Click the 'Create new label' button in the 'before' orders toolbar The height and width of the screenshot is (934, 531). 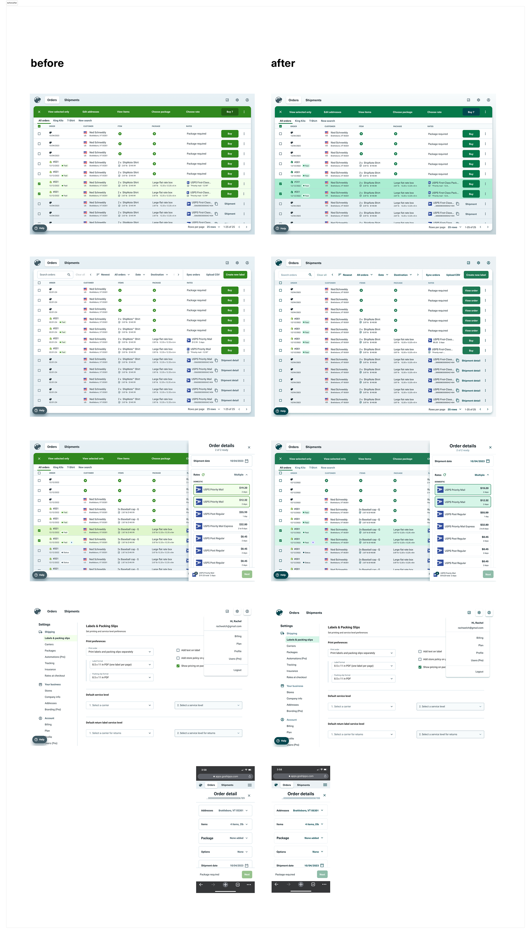[x=235, y=275]
